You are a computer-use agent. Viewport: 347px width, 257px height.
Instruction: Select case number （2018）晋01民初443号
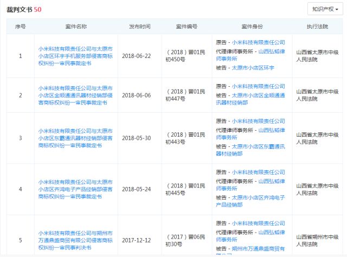point(185,138)
